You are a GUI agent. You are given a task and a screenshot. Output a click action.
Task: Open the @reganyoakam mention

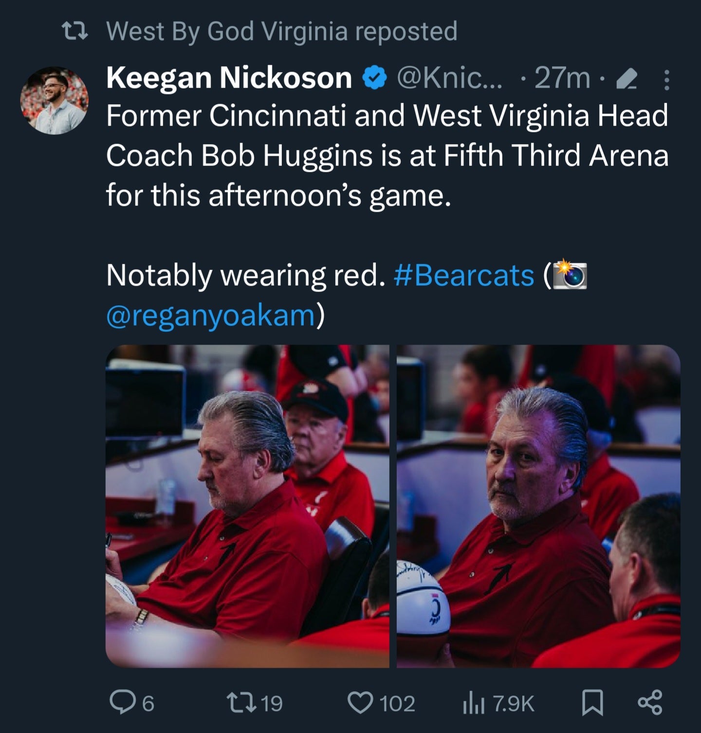(211, 315)
